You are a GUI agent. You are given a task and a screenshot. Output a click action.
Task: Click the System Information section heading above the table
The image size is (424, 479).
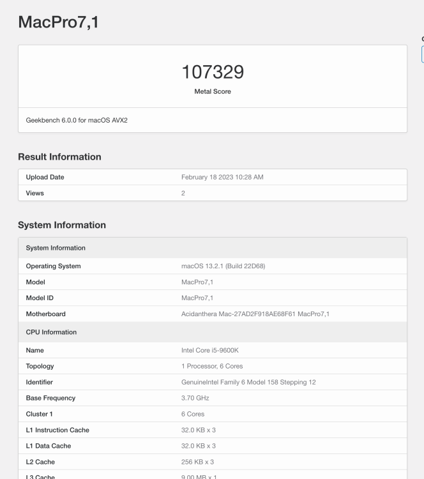pyautogui.click(x=62, y=225)
